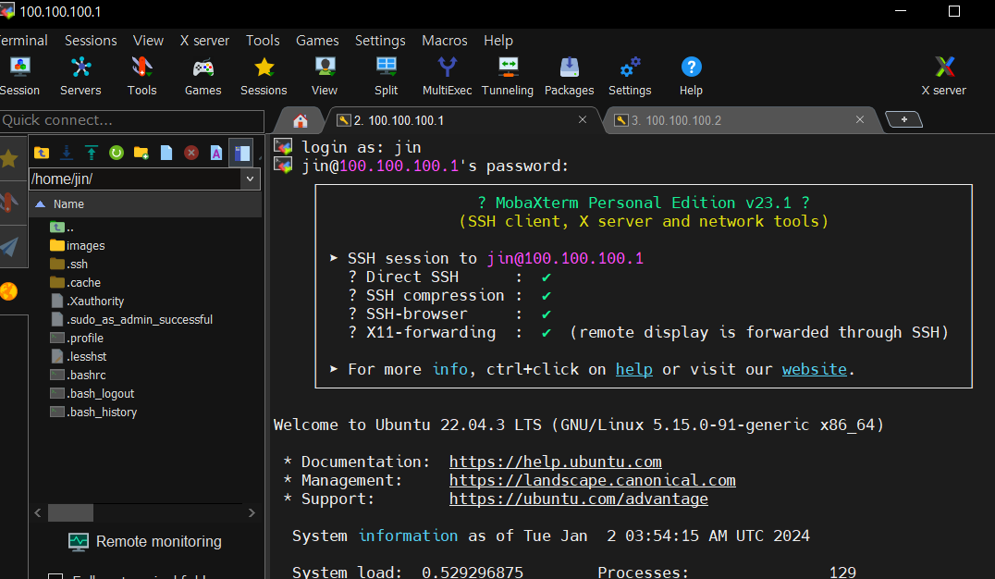Open the Sessions menu
This screenshot has height=579, width=995.
(x=91, y=41)
